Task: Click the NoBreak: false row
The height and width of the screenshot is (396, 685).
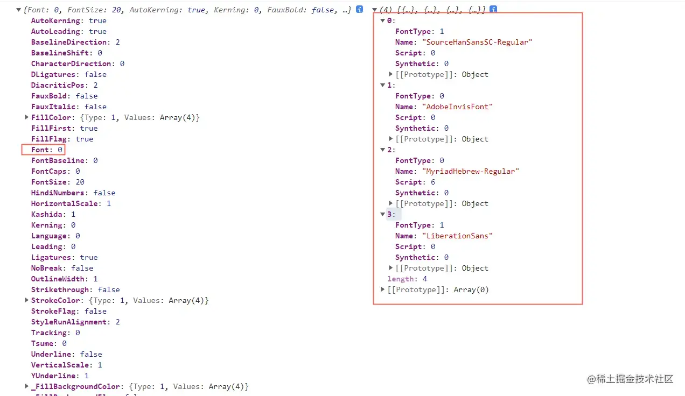Action: pos(62,268)
